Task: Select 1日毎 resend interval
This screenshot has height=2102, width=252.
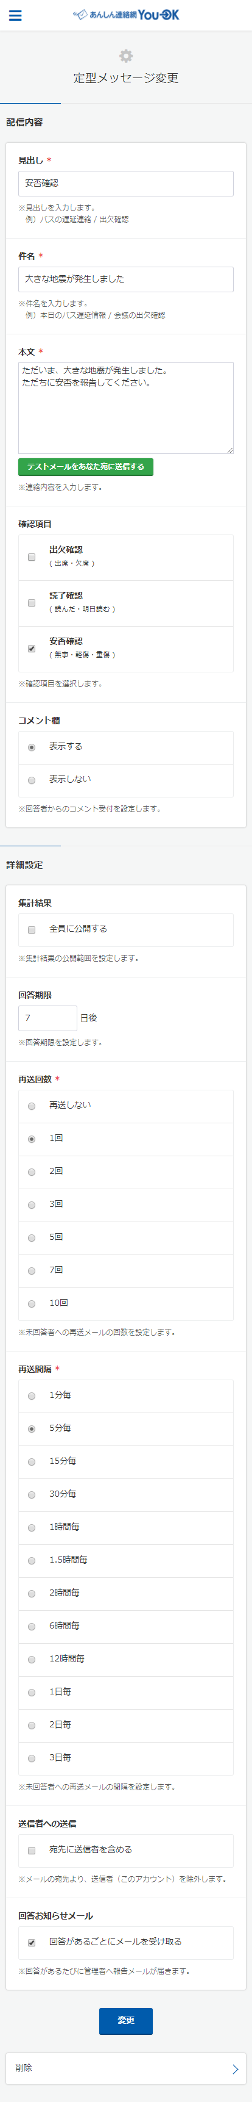Action: (32, 1693)
